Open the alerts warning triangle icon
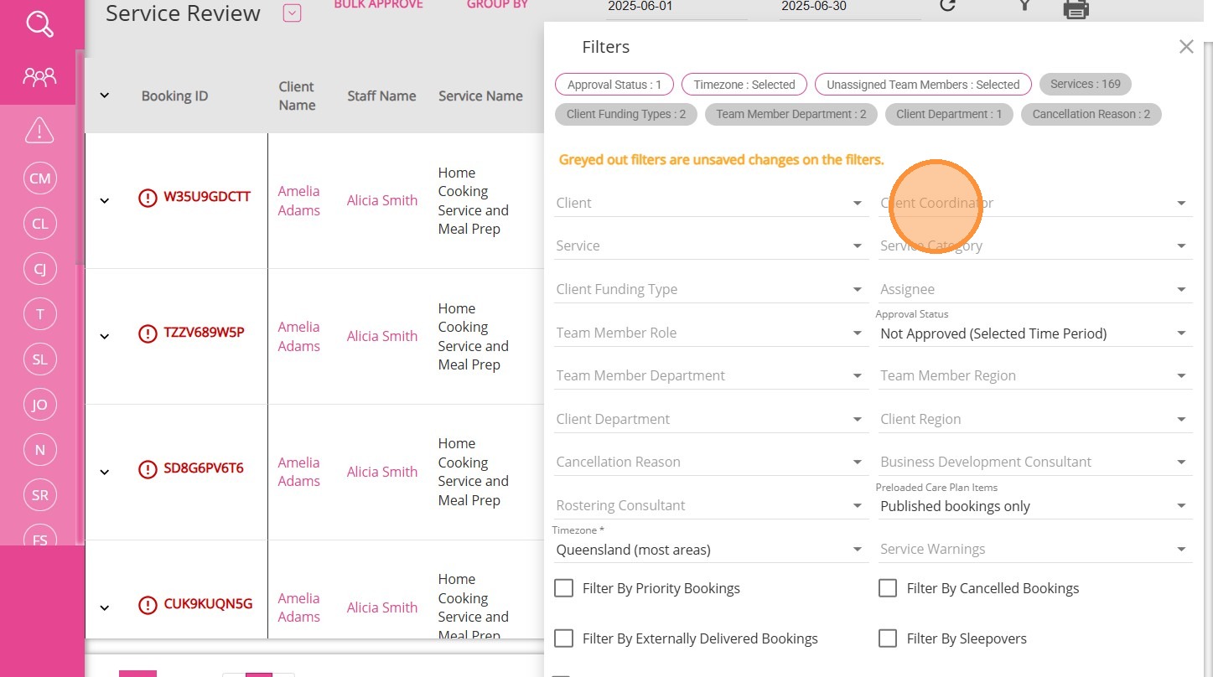1213x677 pixels. pos(39,131)
